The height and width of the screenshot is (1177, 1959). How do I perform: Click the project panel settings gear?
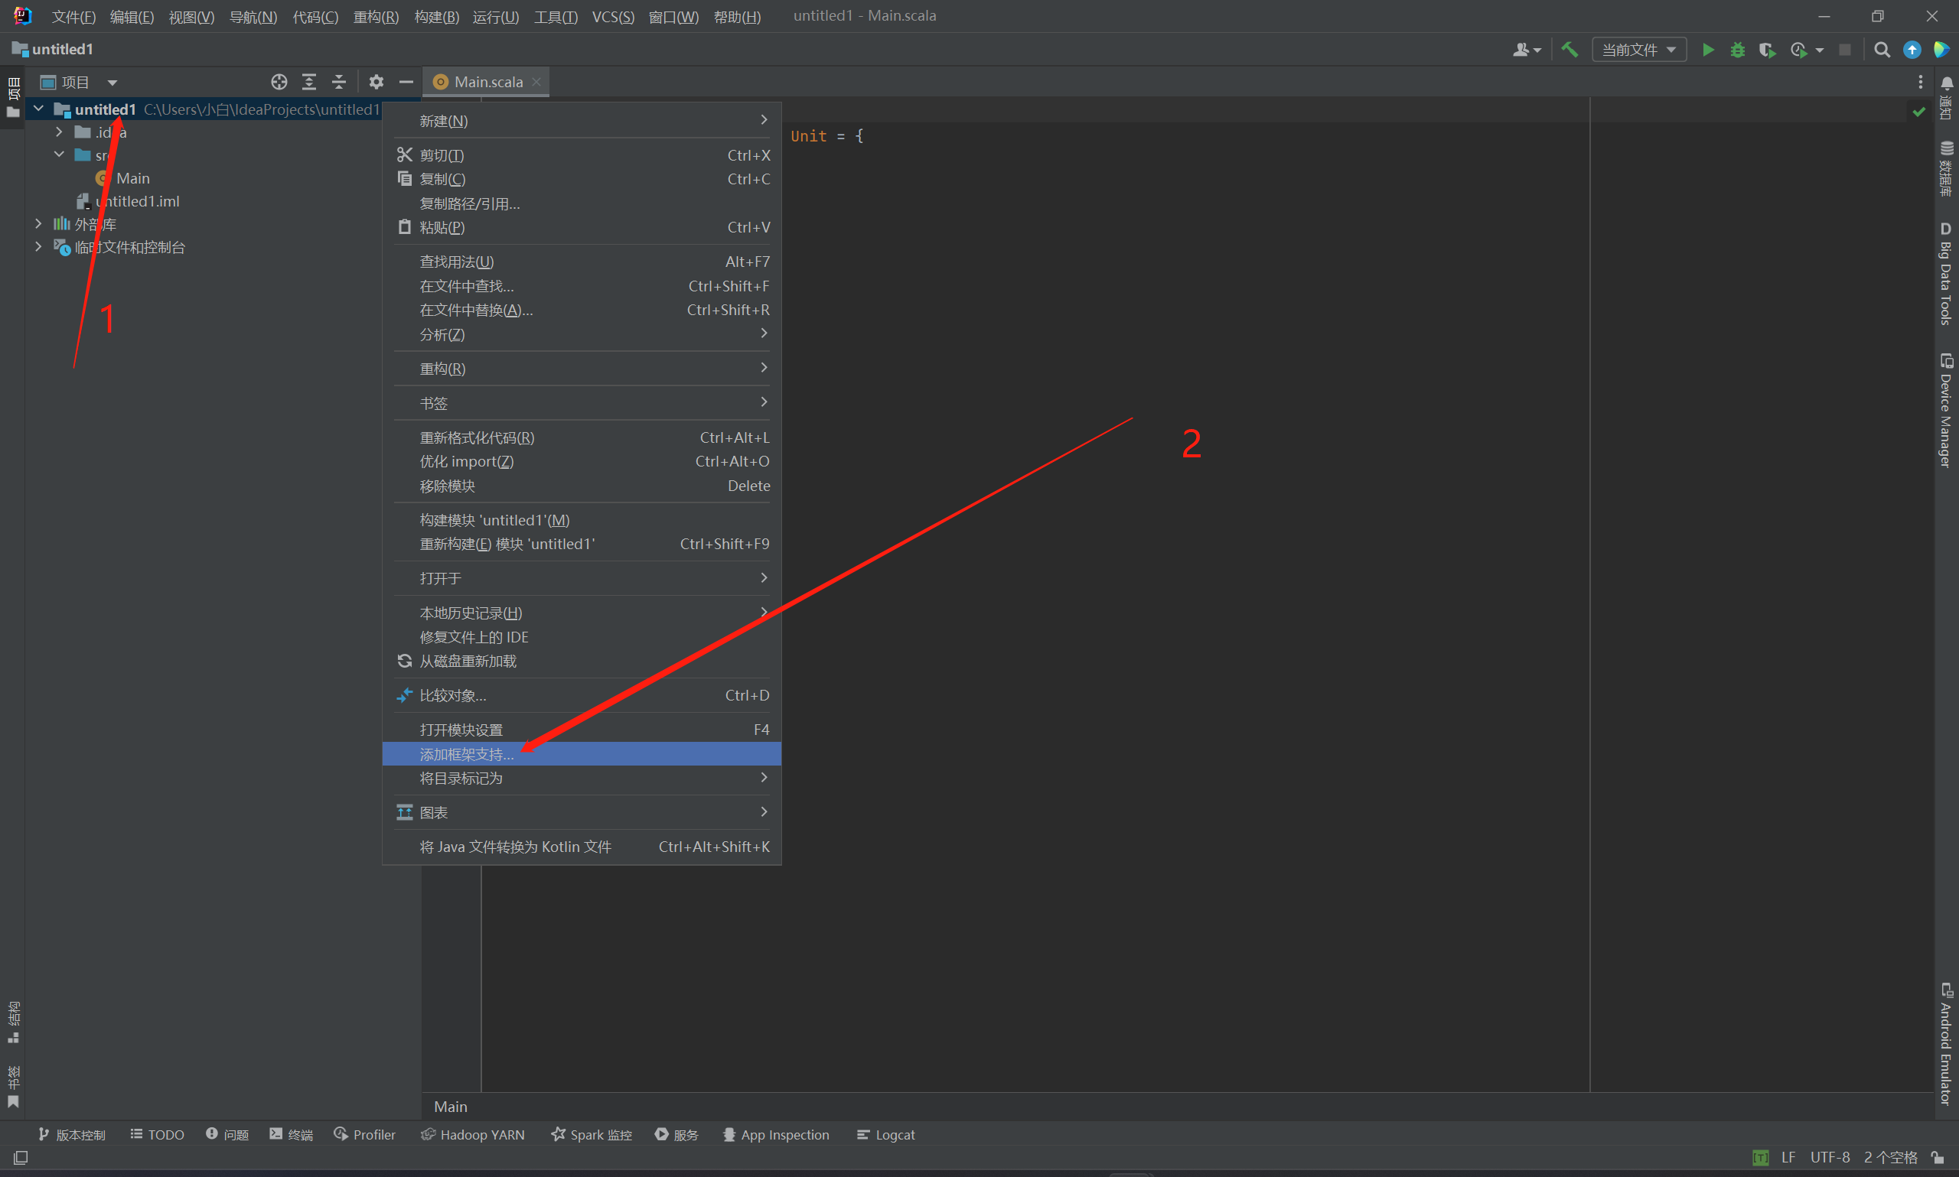pos(376,82)
